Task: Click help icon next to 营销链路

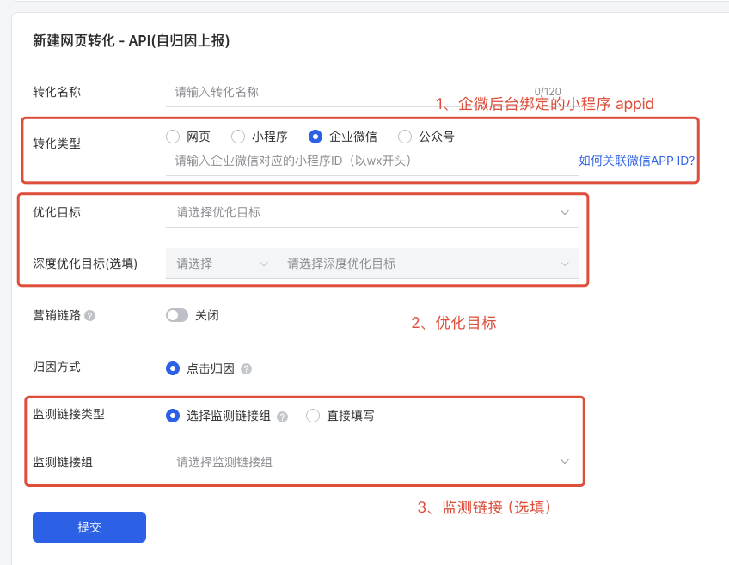Action: point(90,316)
